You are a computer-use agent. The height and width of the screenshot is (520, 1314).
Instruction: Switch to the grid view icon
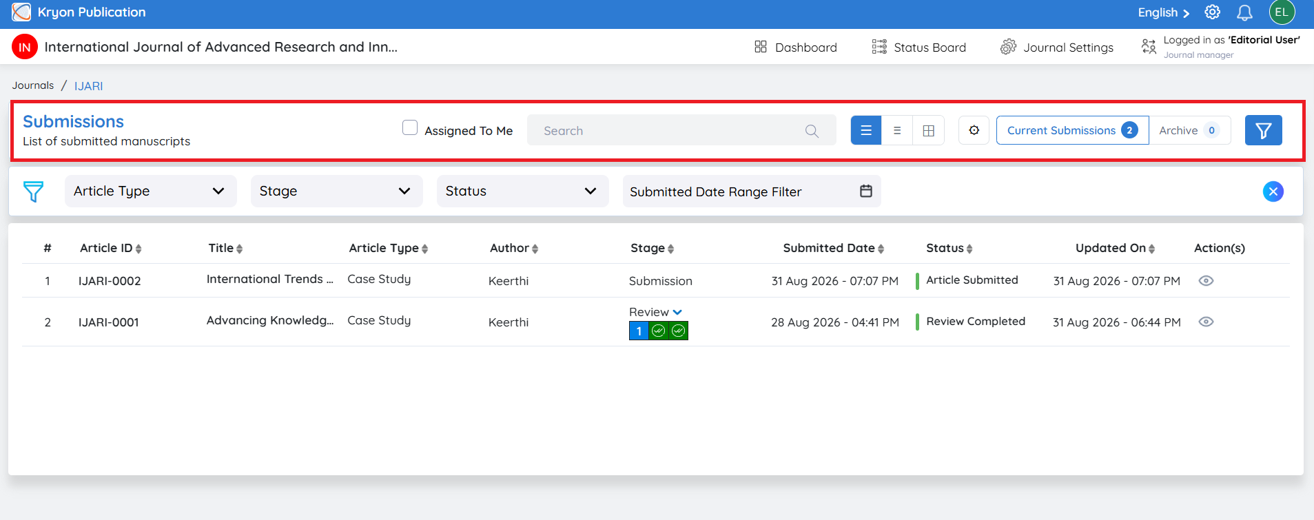tap(928, 130)
